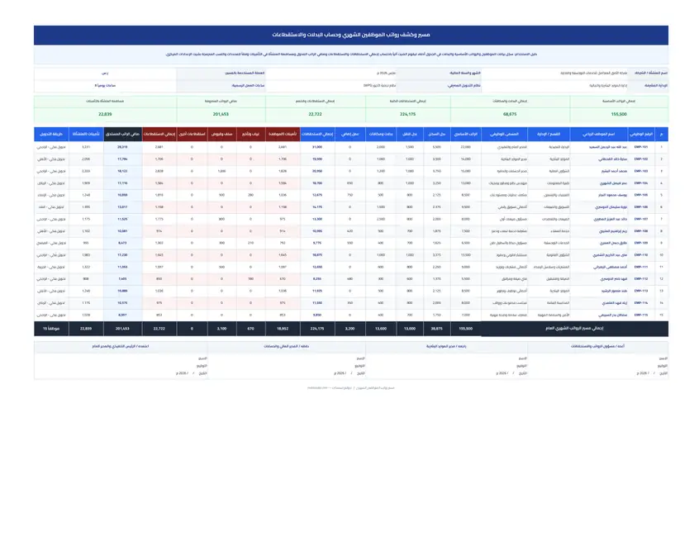Click the 'بدل النقل' column header
Image resolution: width=694 pixels, height=536 pixels.
[x=410, y=134]
